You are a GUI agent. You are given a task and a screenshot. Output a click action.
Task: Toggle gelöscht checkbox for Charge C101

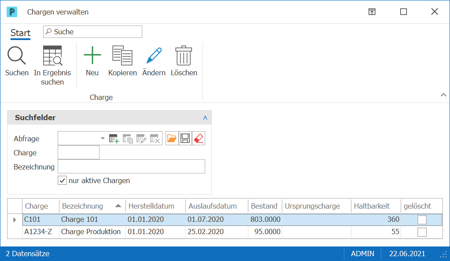(422, 220)
